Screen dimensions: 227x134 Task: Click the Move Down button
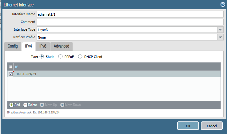(70, 105)
